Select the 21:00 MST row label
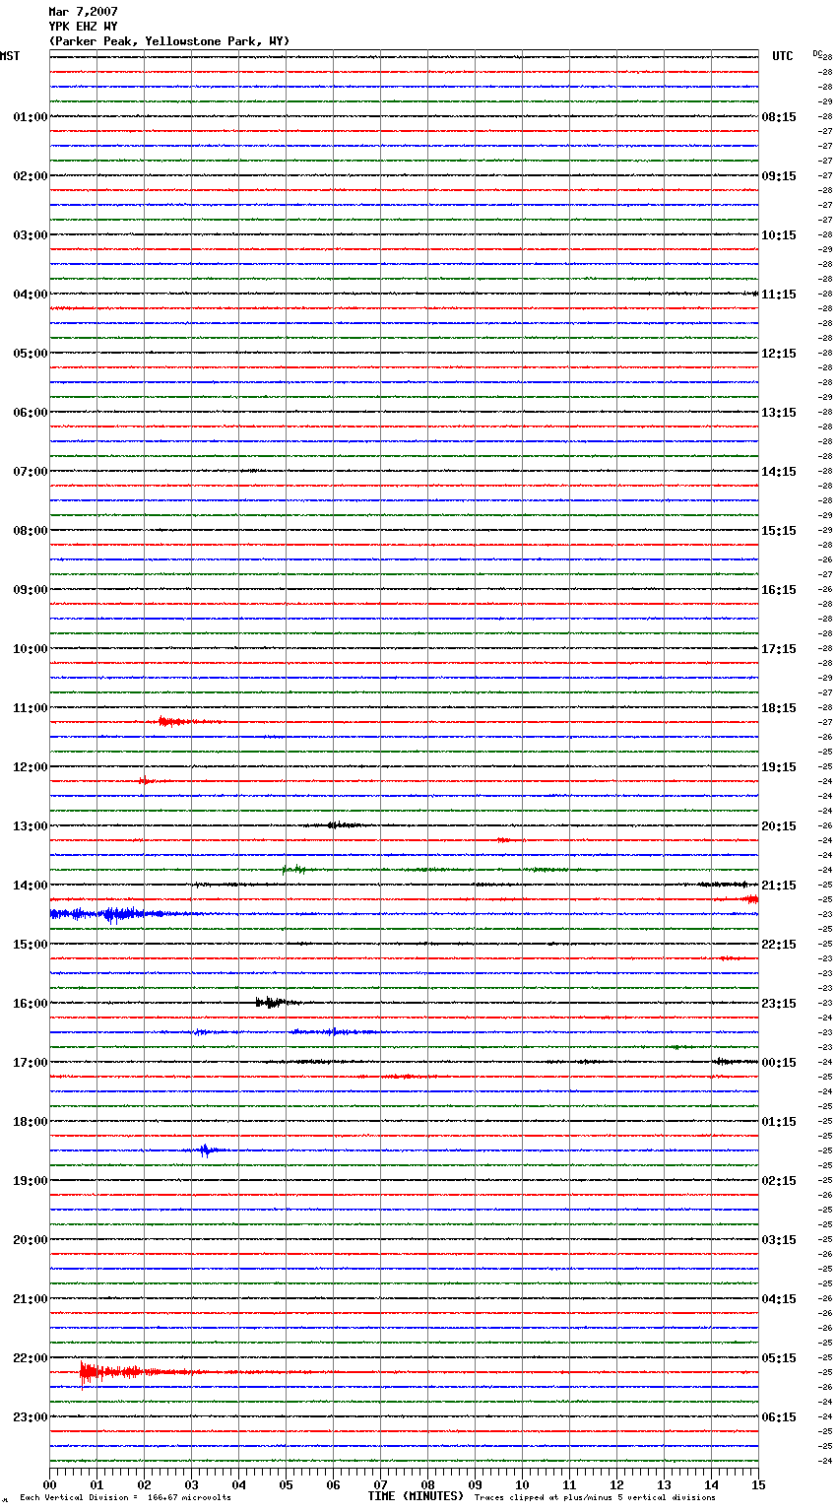837x1511 pixels. (x=31, y=1299)
